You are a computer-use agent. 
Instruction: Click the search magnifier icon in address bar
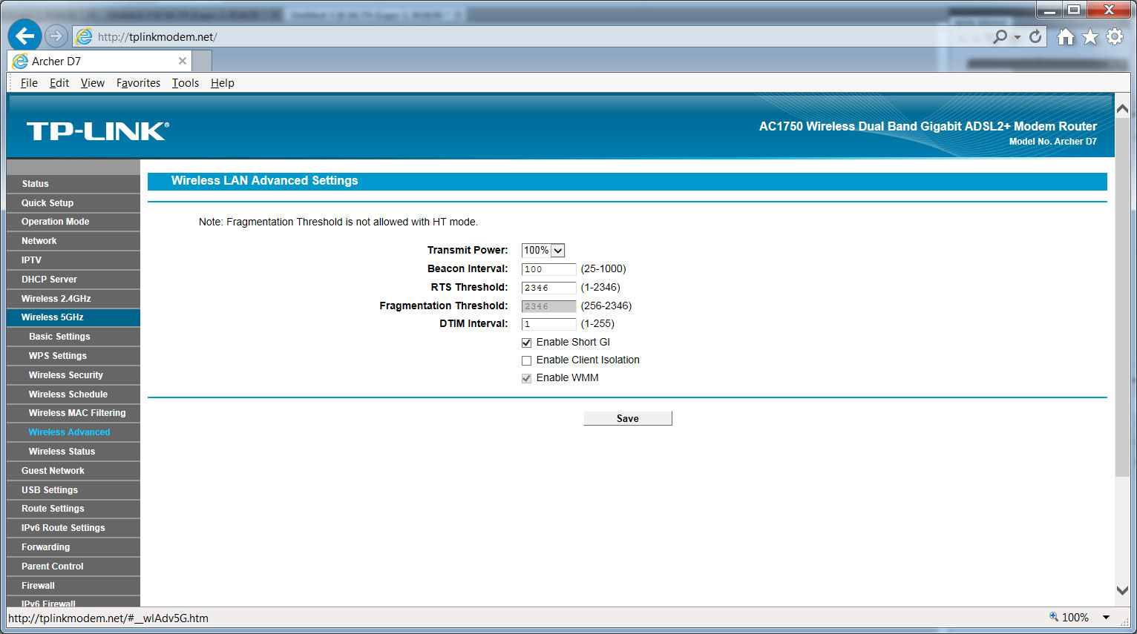1000,36
